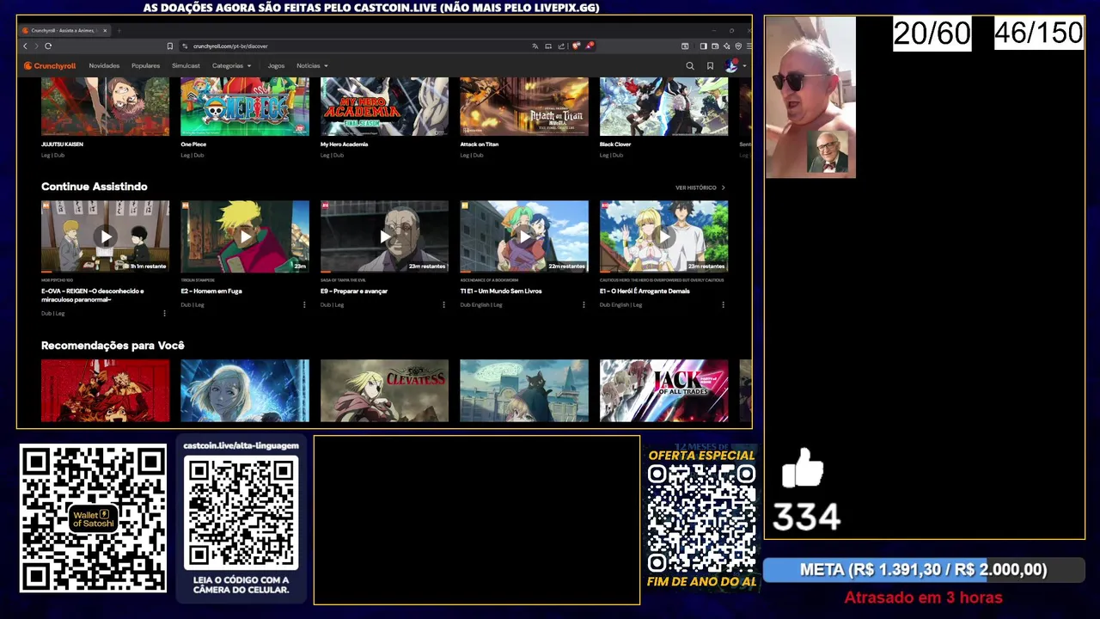Open options menu for E9 Preparar e avançar
The height and width of the screenshot is (619, 1100).
[x=443, y=304]
